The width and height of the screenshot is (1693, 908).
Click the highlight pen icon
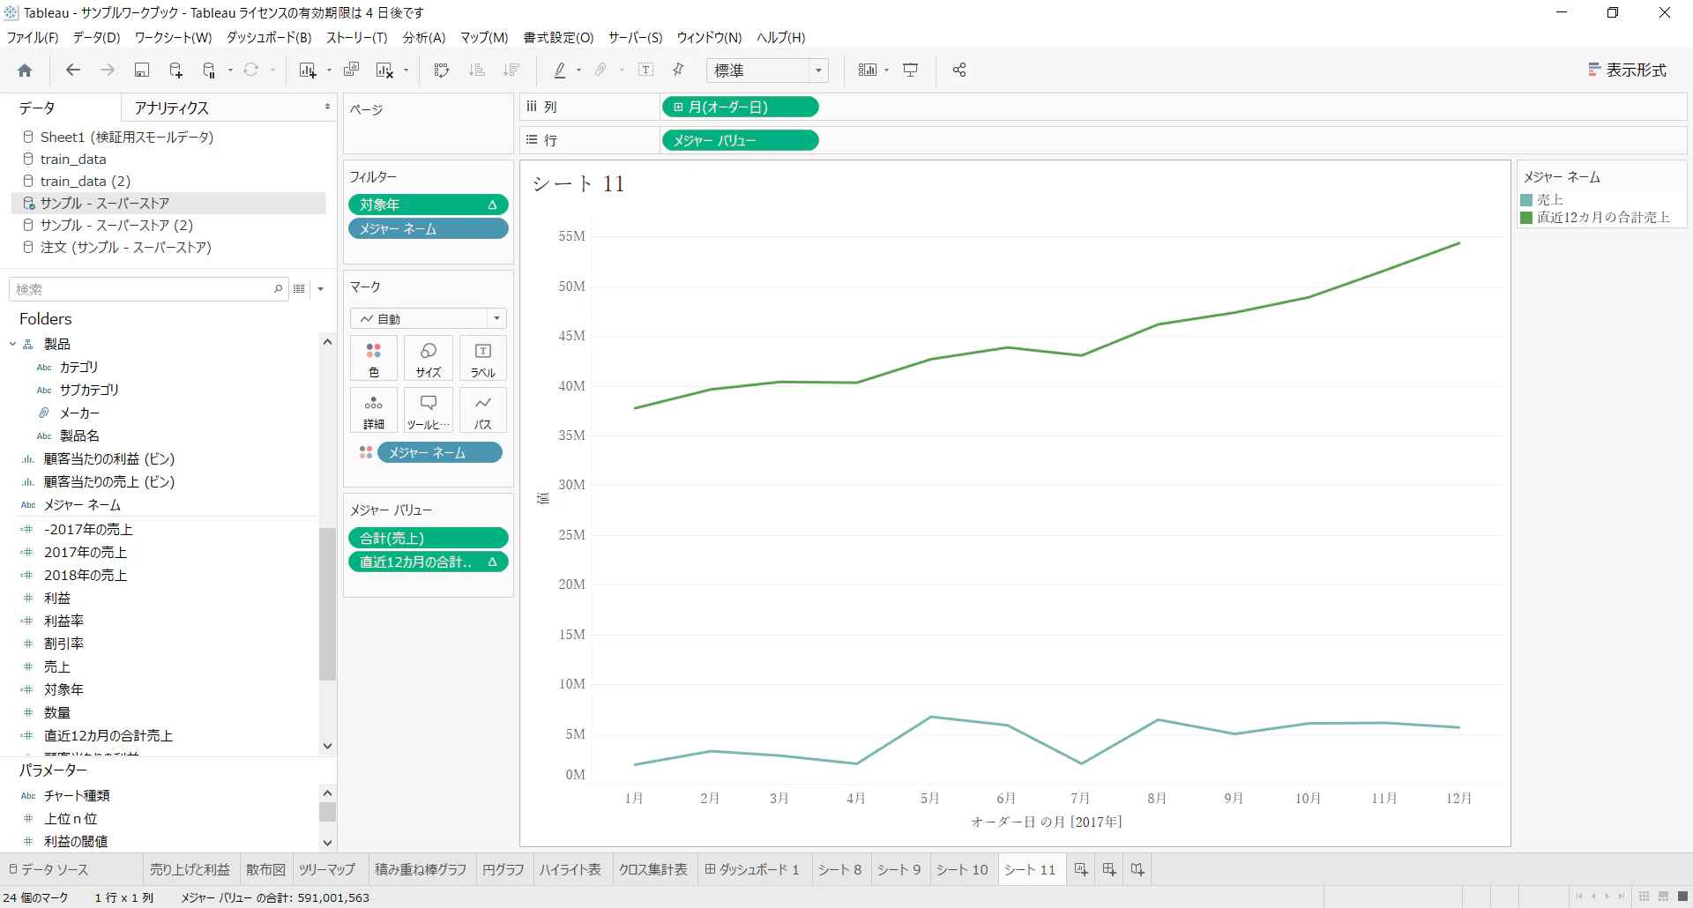[559, 71]
